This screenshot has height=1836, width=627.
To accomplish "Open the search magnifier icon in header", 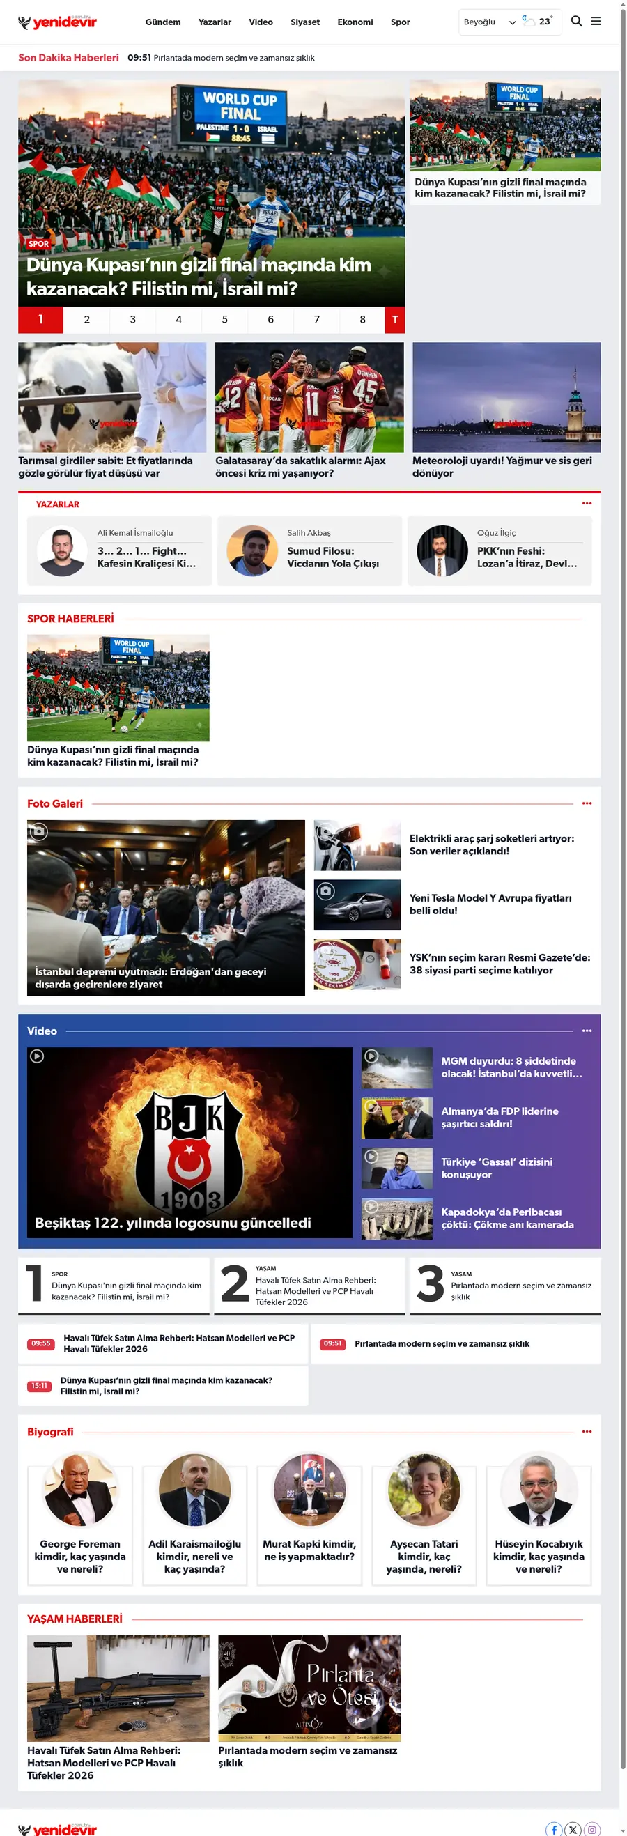I will coord(576,22).
